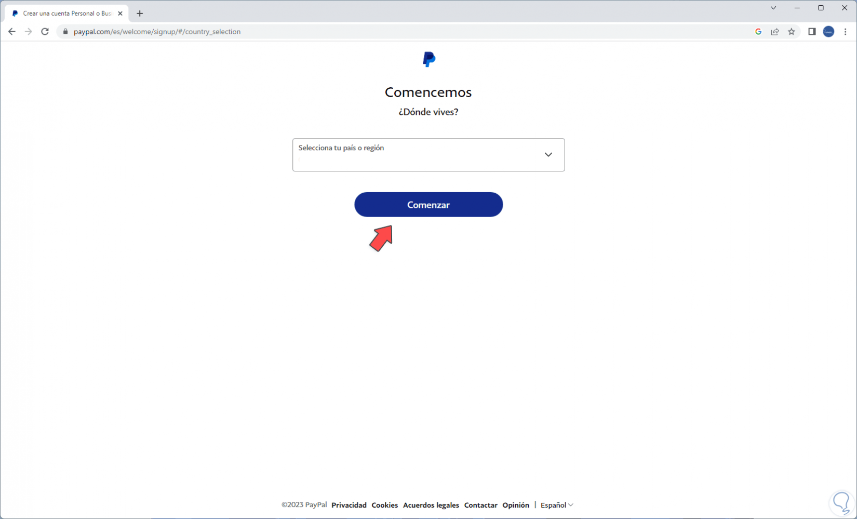Maximize the browser window
Viewport: 857px width, 519px height.
821,8
